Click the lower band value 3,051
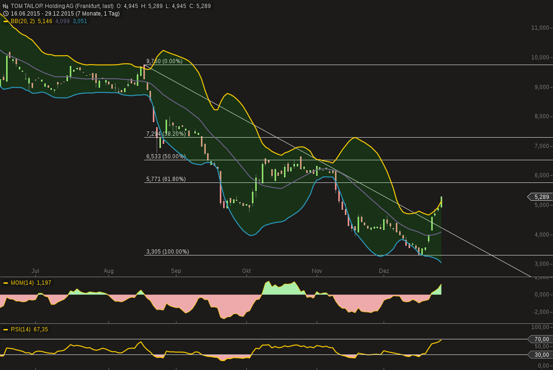Viewport: 553px width, 370px height. coord(80,21)
